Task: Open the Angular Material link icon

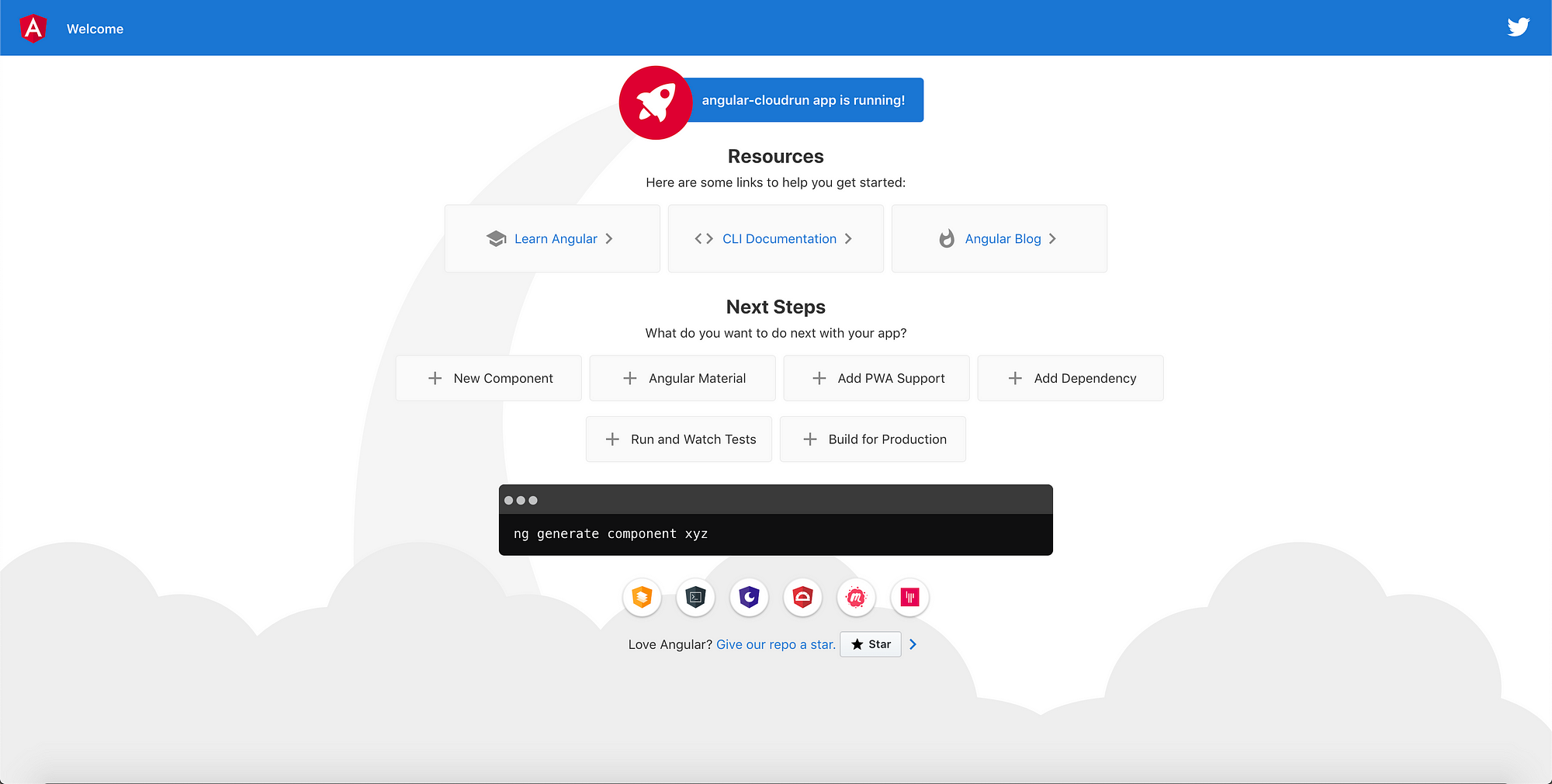Action: 642,598
